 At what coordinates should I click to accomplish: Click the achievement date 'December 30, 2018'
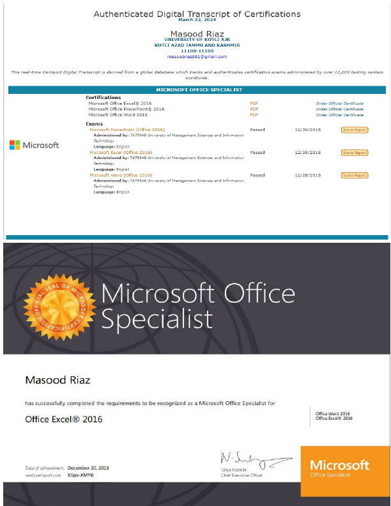click(x=88, y=468)
